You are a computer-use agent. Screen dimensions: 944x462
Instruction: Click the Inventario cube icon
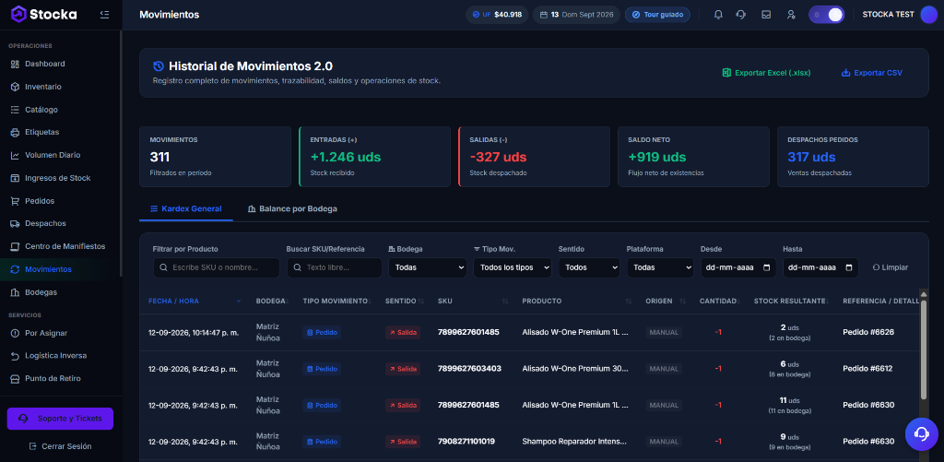pos(15,87)
